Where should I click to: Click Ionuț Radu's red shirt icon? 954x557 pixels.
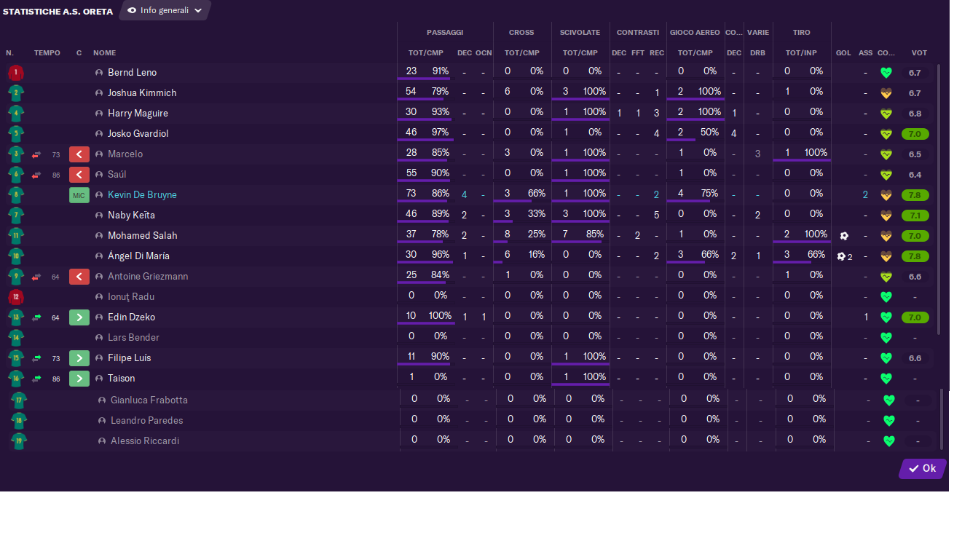(x=16, y=297)
